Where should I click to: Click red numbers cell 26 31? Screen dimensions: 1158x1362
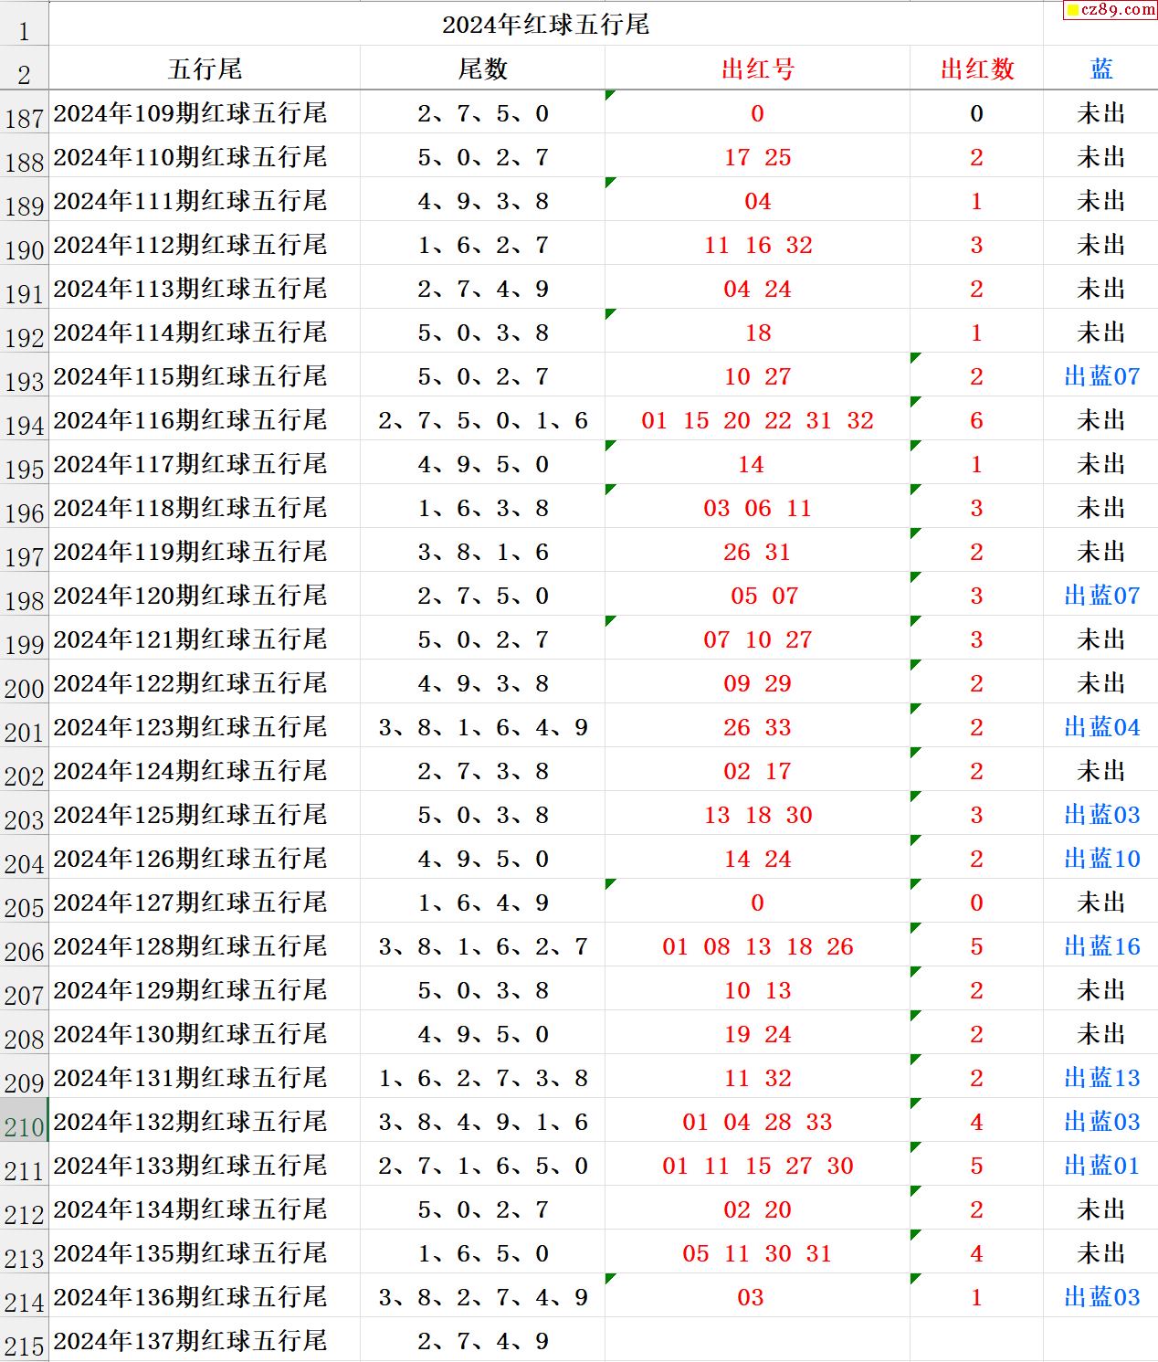point(757,552)
